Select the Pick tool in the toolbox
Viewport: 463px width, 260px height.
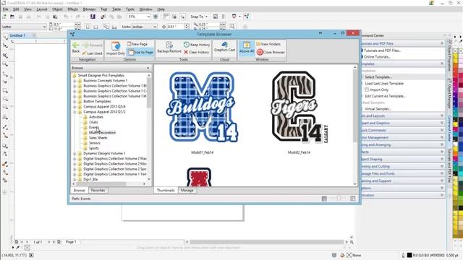tap(5, 37)
